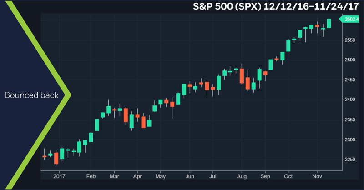364x190 pixels.
Task: Select the Apr label on the date axis
Action: (x=138, y=175)
